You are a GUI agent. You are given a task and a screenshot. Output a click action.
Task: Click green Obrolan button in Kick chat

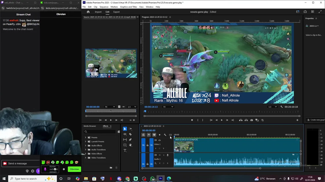[74, 169]
